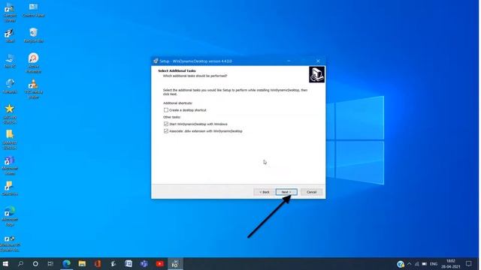Open the network status tray icon
Screen dimensions: 481x270
tap(417, 264)
